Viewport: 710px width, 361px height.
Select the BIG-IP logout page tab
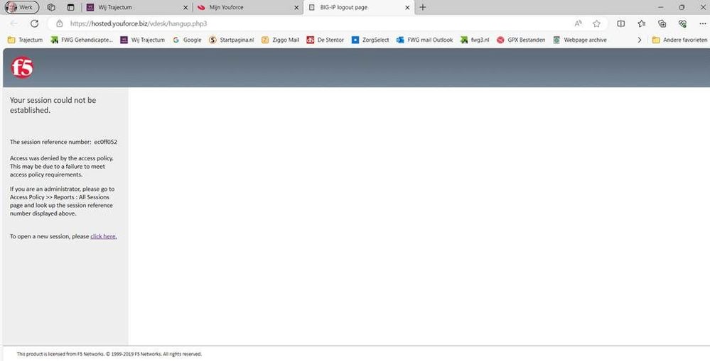pos(359,7)
